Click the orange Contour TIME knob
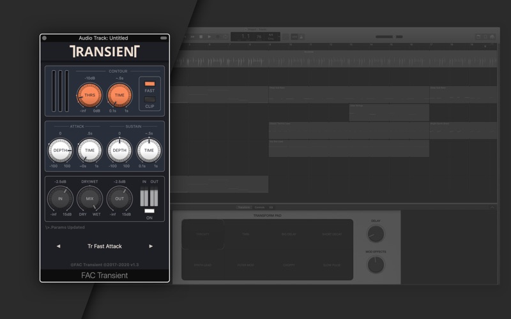 pos(119,95)
